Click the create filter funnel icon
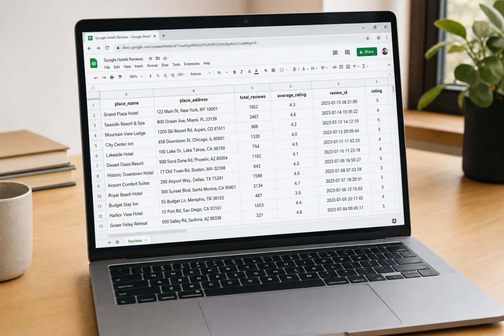The image size is (504, 336). (x=354, y=67)
